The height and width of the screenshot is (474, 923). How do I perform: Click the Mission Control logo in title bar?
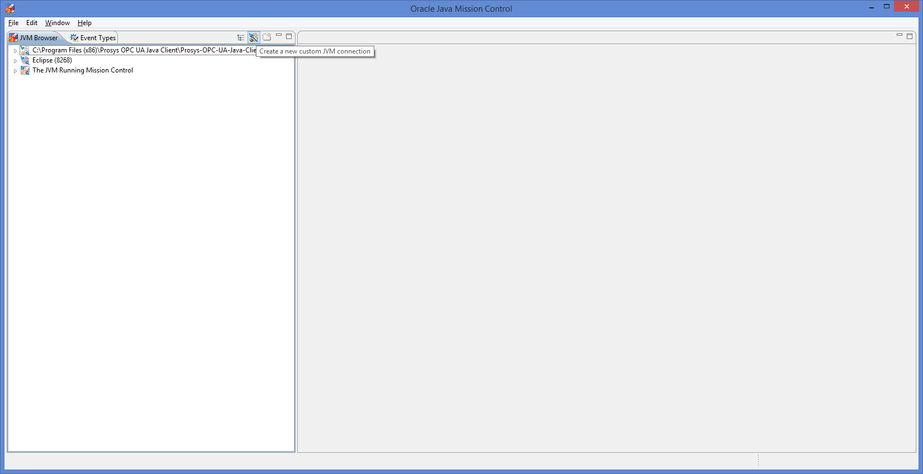tap(10, 8)
